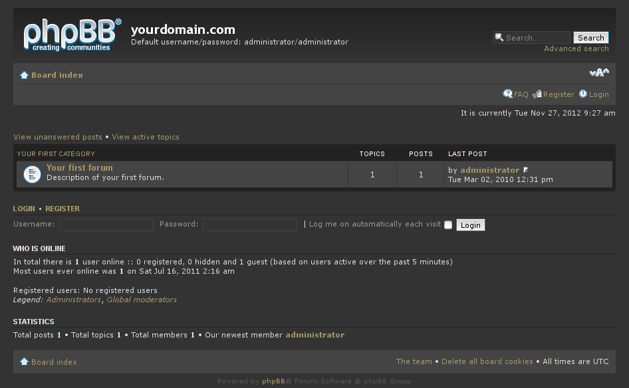Click the STATISTICS heading
629x388 pixels.
click(x=33, y=322)
